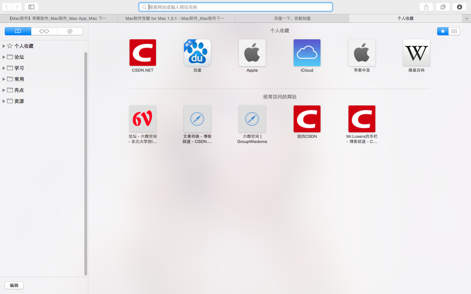Open the 六维空间 | GroupWisdoms site icon

pyautogui.click(x=252, y=119)
